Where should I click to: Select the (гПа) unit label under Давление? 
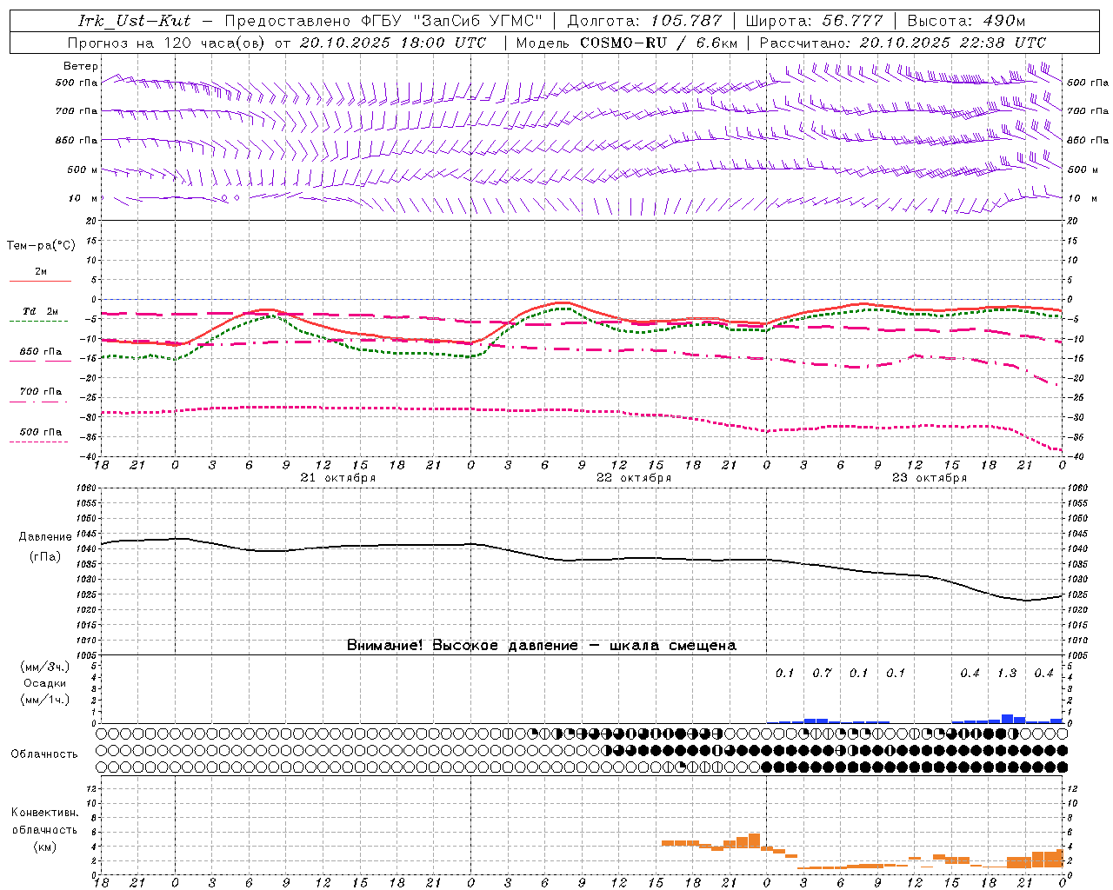[x=45, y=557]
